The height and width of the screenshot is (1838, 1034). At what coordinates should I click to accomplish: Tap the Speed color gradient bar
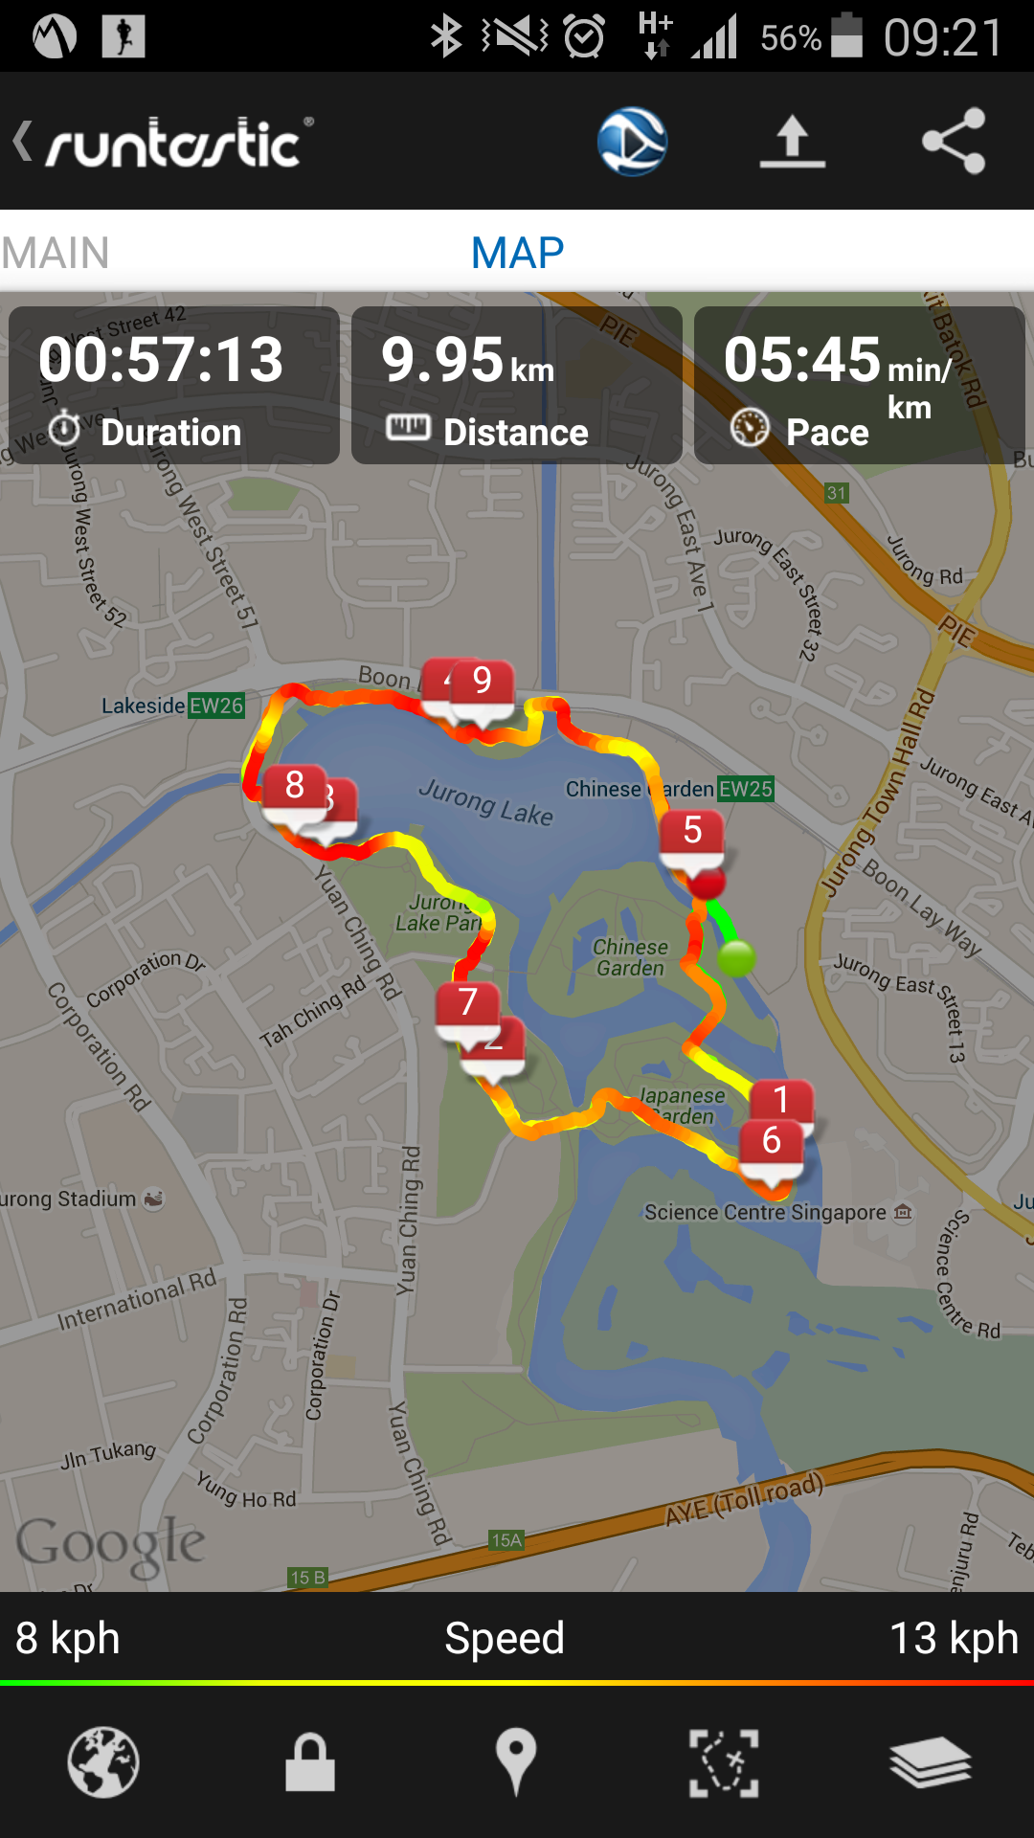[517, 1682]
